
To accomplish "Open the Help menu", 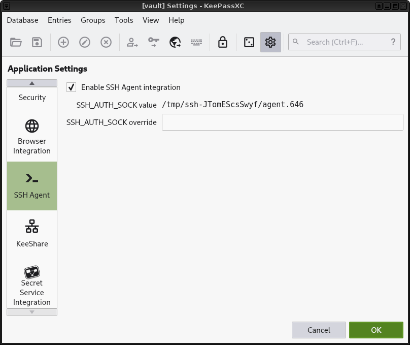I will tap(176, 20).
